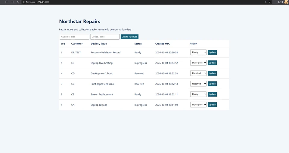Update the Recovery Validation Record job
289x153 pixels.
click(x=212, y=52)
